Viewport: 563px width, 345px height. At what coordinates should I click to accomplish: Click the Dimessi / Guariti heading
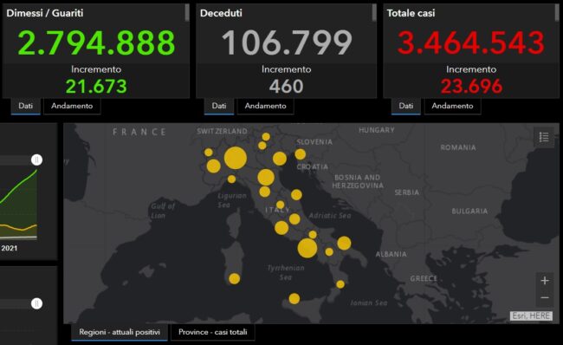(x=45, y=13)
